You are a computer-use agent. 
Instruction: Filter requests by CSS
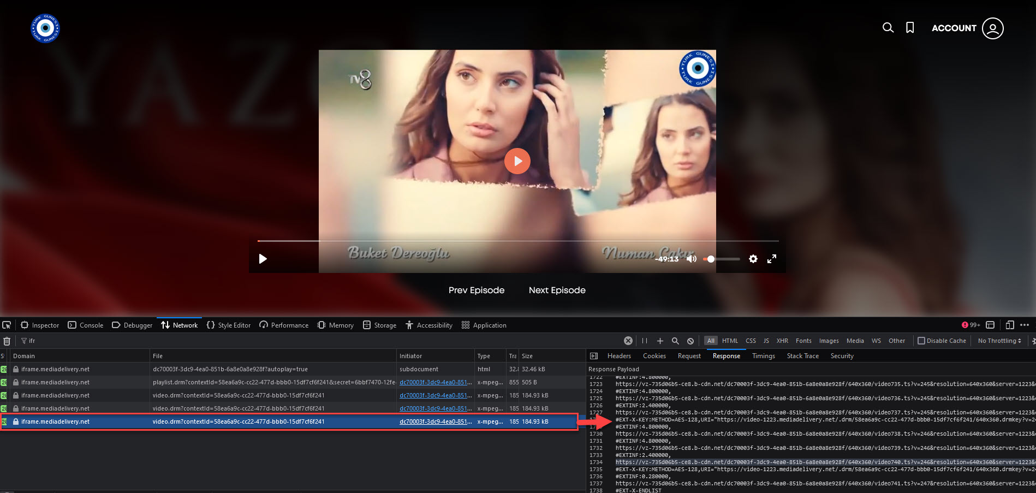click(x=751, y=341)
